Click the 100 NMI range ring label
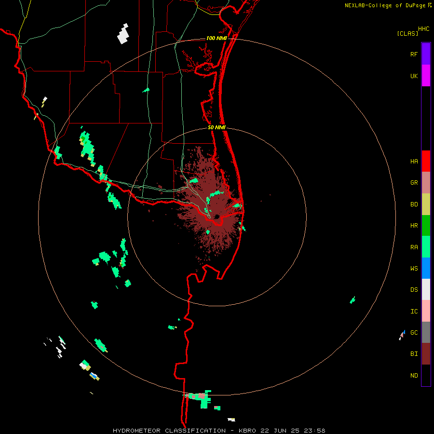This screenshot has width=434, height=434. [x=217, y=38]
